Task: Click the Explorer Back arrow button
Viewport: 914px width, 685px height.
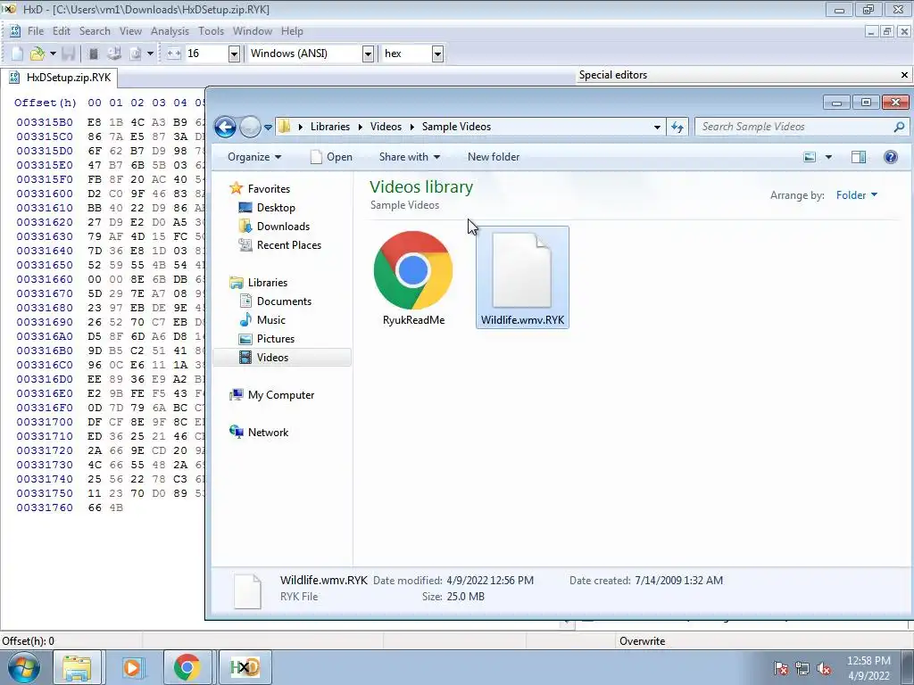Action: [x=226, y=127]
